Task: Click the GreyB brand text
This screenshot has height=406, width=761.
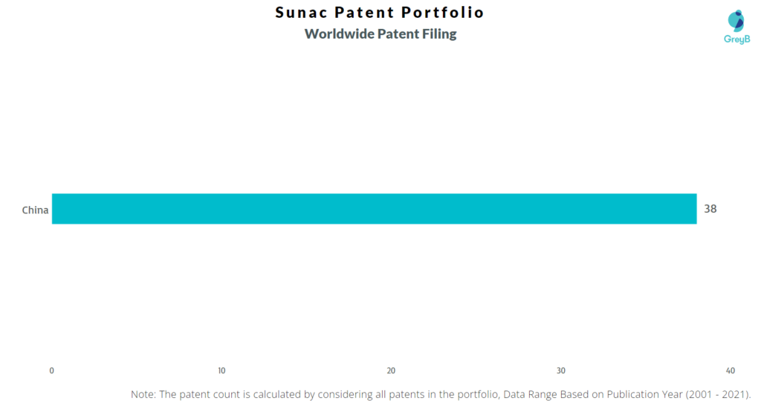Action: click(x=736, y=39)
